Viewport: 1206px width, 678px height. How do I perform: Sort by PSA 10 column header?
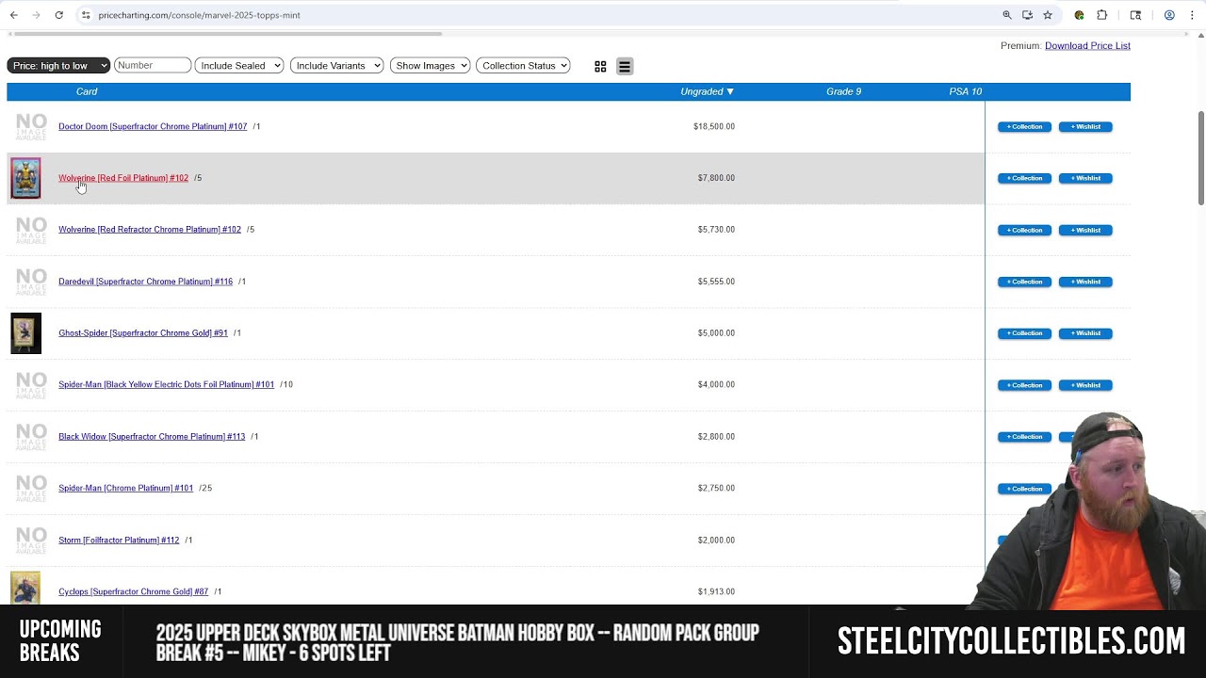coord(965,91)
